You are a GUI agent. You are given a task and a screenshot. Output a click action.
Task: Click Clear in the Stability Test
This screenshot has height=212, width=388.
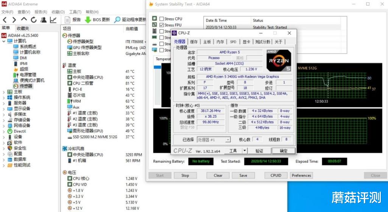218,175
